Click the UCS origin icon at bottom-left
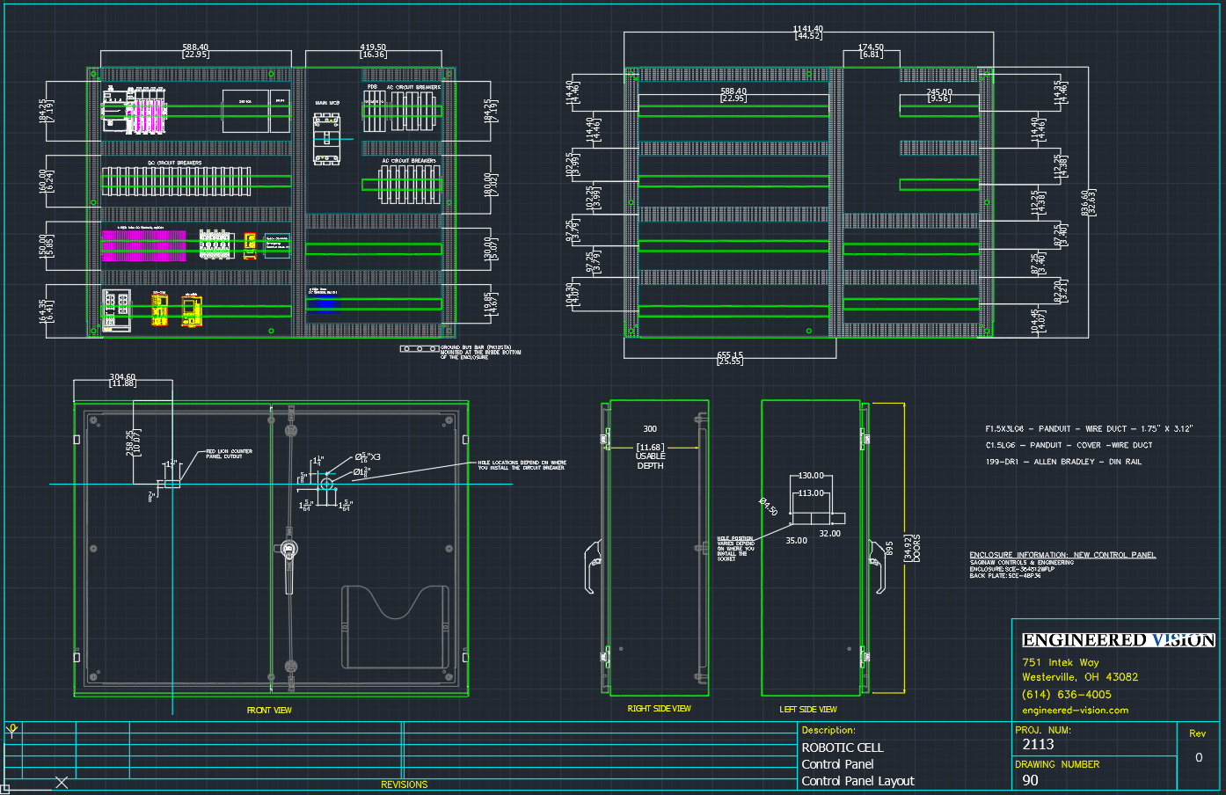This screenshot has height=795, width=1226. [x=12, y=730]
